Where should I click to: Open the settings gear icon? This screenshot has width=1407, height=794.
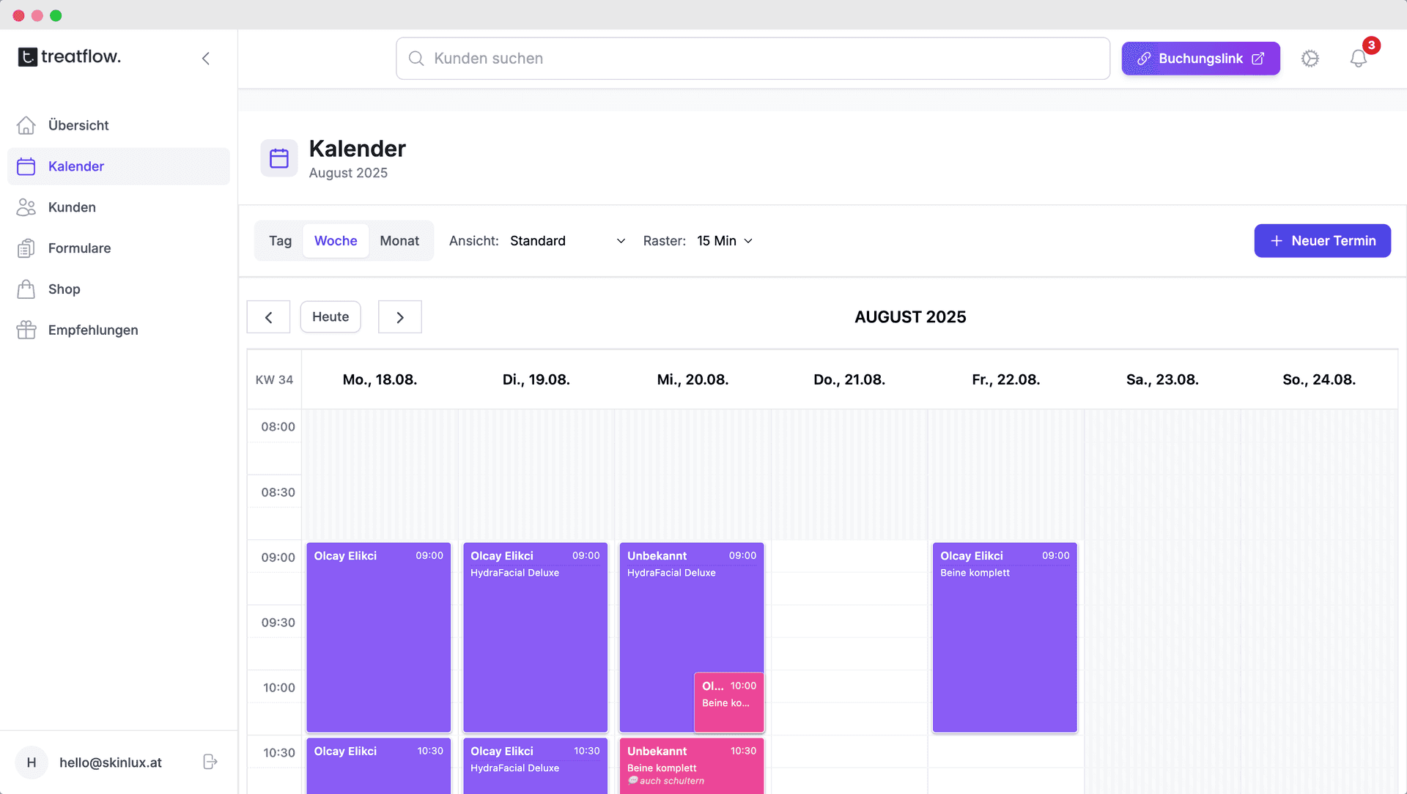pyautogui.click(x=1310, y=59)
